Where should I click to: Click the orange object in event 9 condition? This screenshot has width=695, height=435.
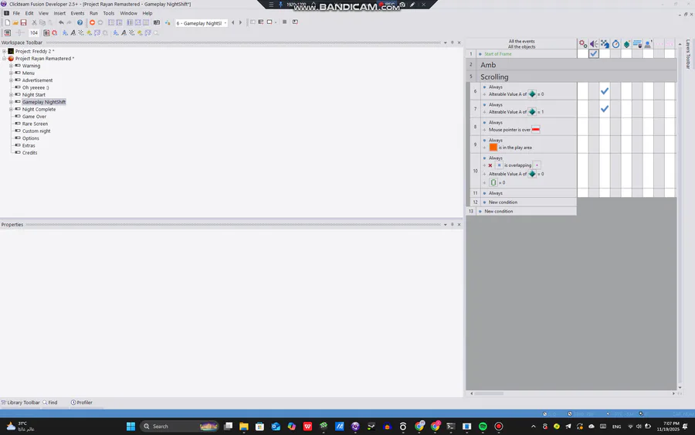pyautogui.click(x=493, y=148)
